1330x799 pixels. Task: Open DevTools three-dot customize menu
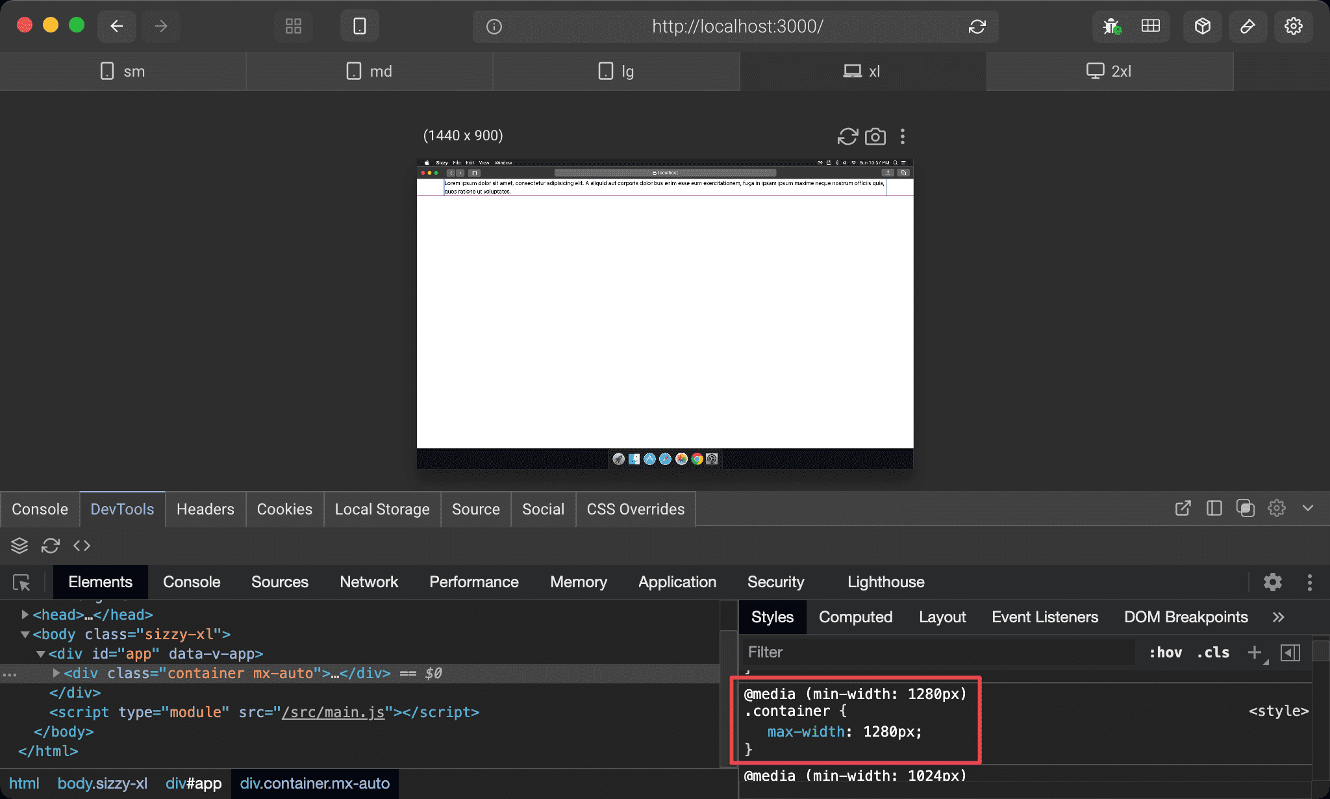pyautogui.click(x=1310, y=582)
